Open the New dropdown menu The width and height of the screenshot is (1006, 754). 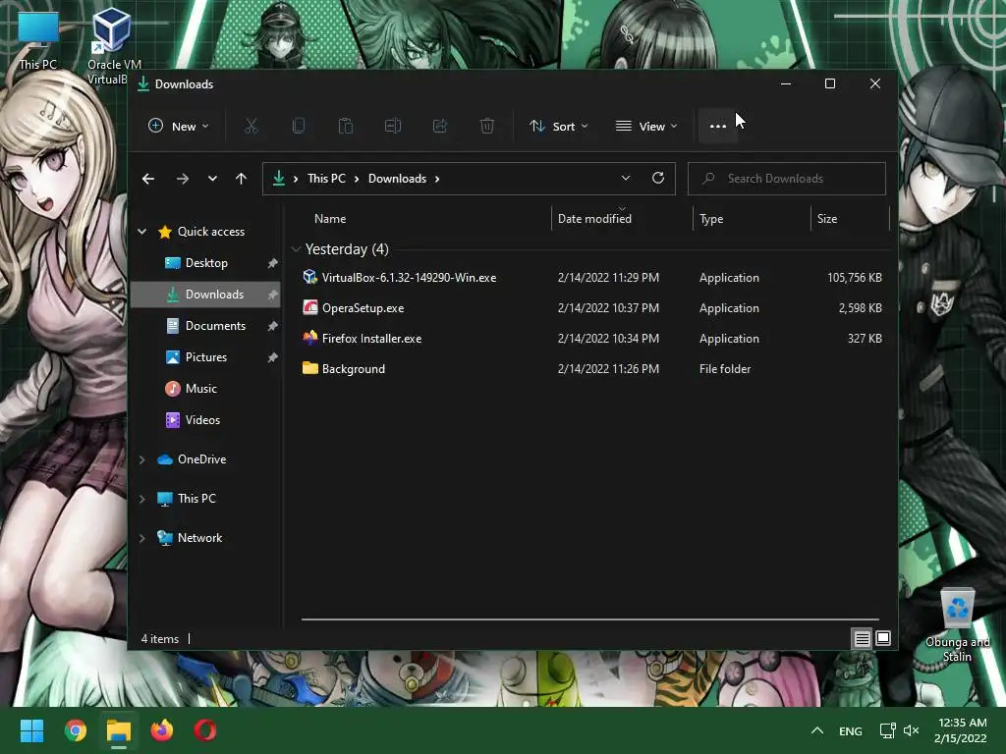pyautogui.click(x=179, y=127)
